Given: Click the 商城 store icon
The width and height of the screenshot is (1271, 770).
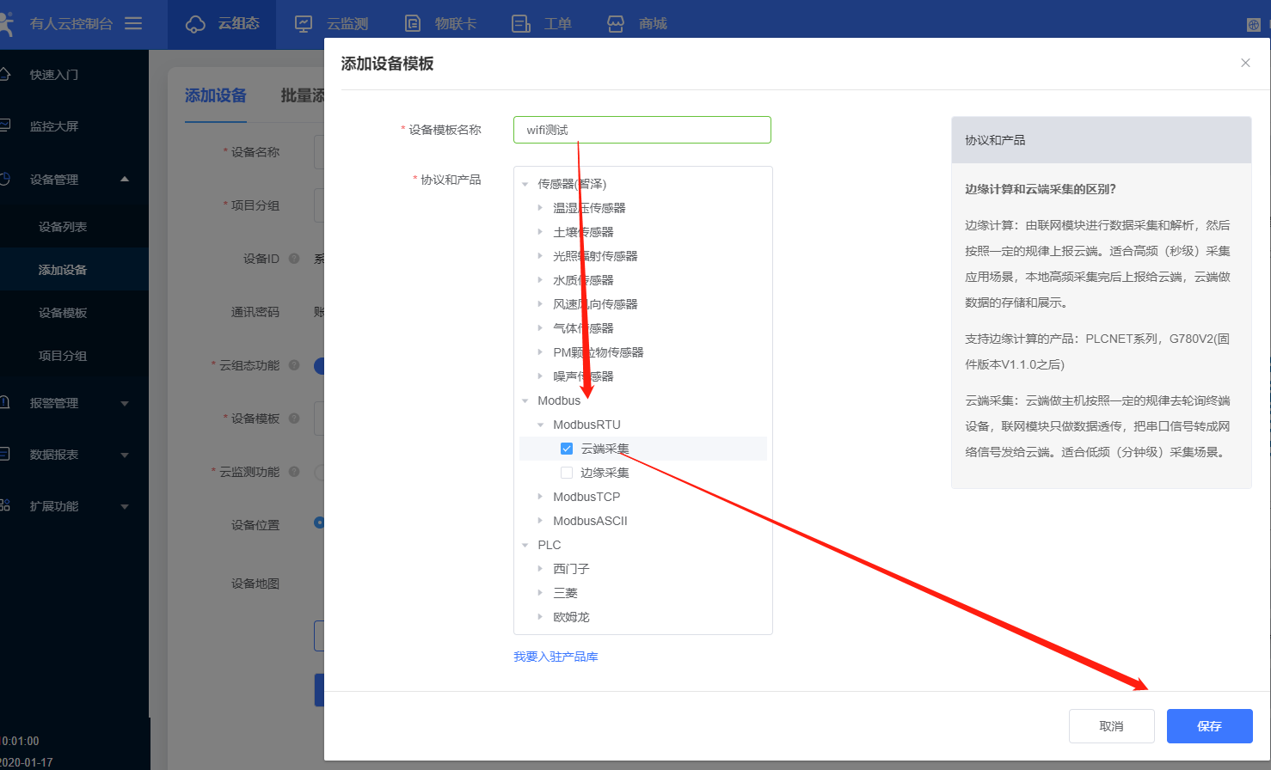Looking at the screenshot, I should tap(616, 24).
